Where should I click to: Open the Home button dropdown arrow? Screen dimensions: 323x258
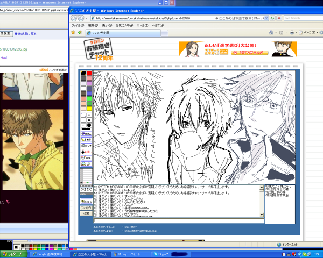pyautogui.click(x=276, y=32)
